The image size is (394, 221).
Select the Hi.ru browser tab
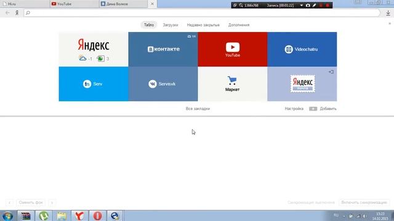[25, 4]
